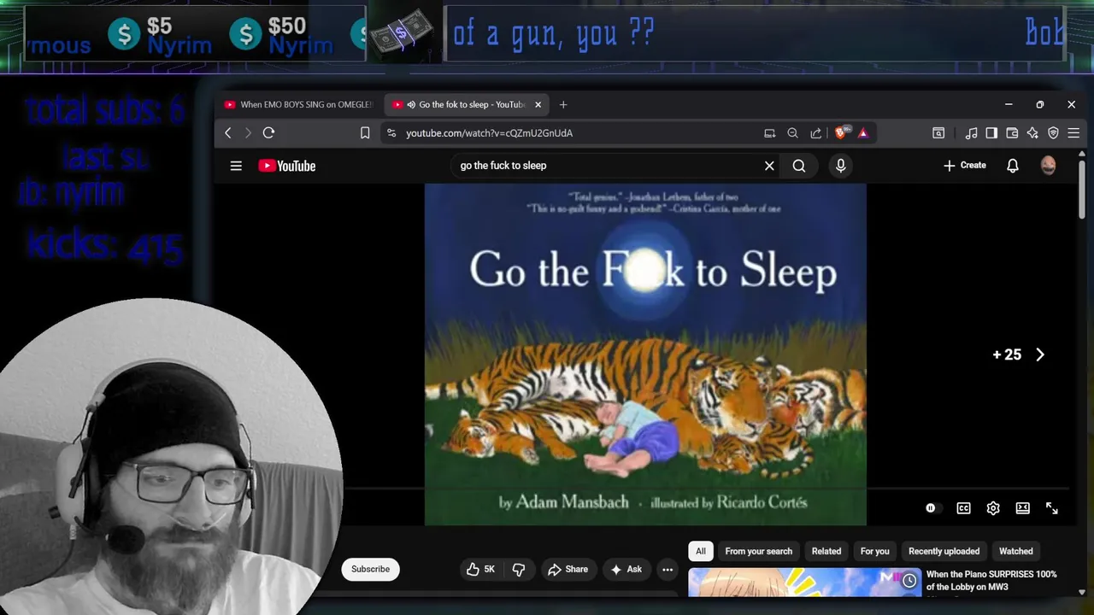This screenshot has height=615, width=1094.
Task: Select the For you filter chip
Action: 875,551
